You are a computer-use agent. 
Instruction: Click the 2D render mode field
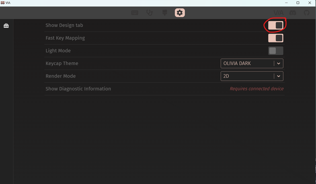pos(252,76)
